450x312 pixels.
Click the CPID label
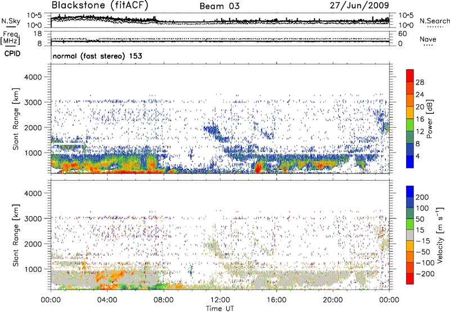(x=12, y=54)
